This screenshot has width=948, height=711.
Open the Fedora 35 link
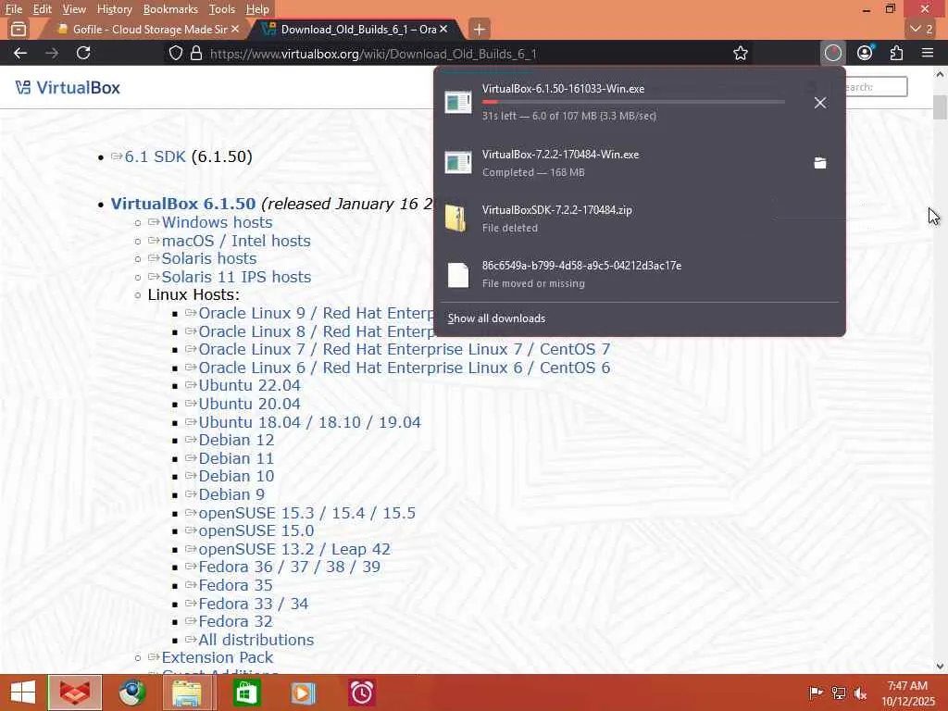click(236, 585)
